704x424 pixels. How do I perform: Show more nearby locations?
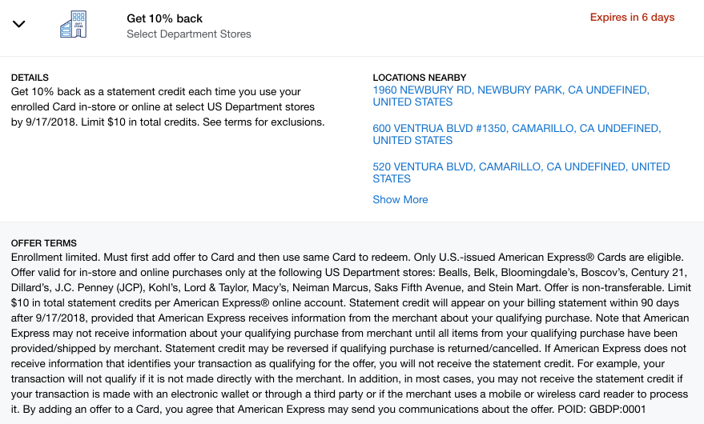[x=400, y=200]
